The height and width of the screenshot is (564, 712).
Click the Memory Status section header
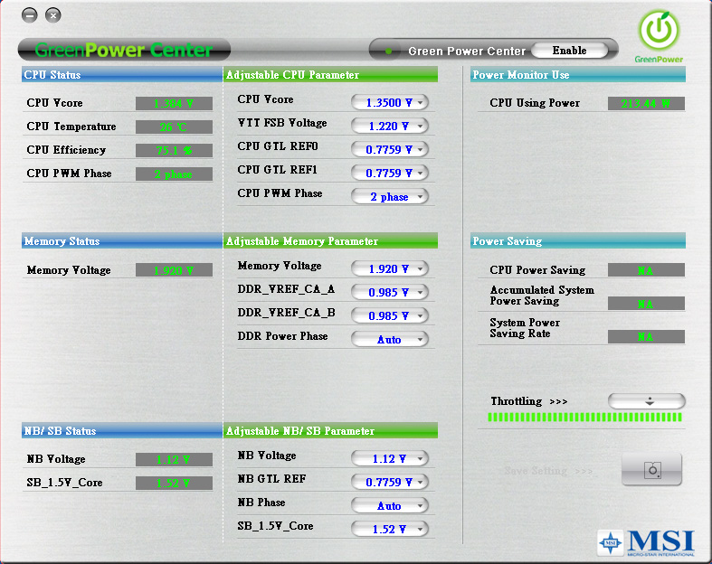pos(122,241)
